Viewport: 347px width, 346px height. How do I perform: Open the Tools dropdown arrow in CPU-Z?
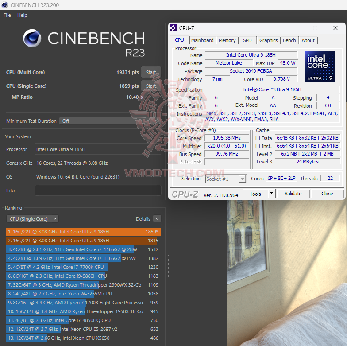[x=272, y=194]
